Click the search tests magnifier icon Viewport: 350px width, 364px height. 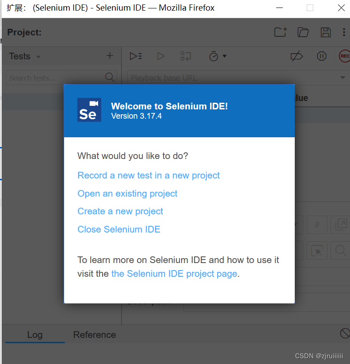[x=110, y=77]
